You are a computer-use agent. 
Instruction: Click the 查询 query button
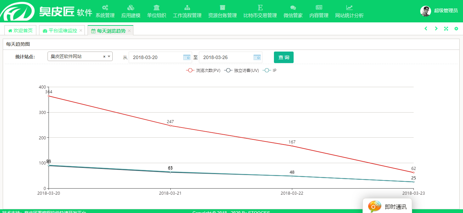(283, 57)
